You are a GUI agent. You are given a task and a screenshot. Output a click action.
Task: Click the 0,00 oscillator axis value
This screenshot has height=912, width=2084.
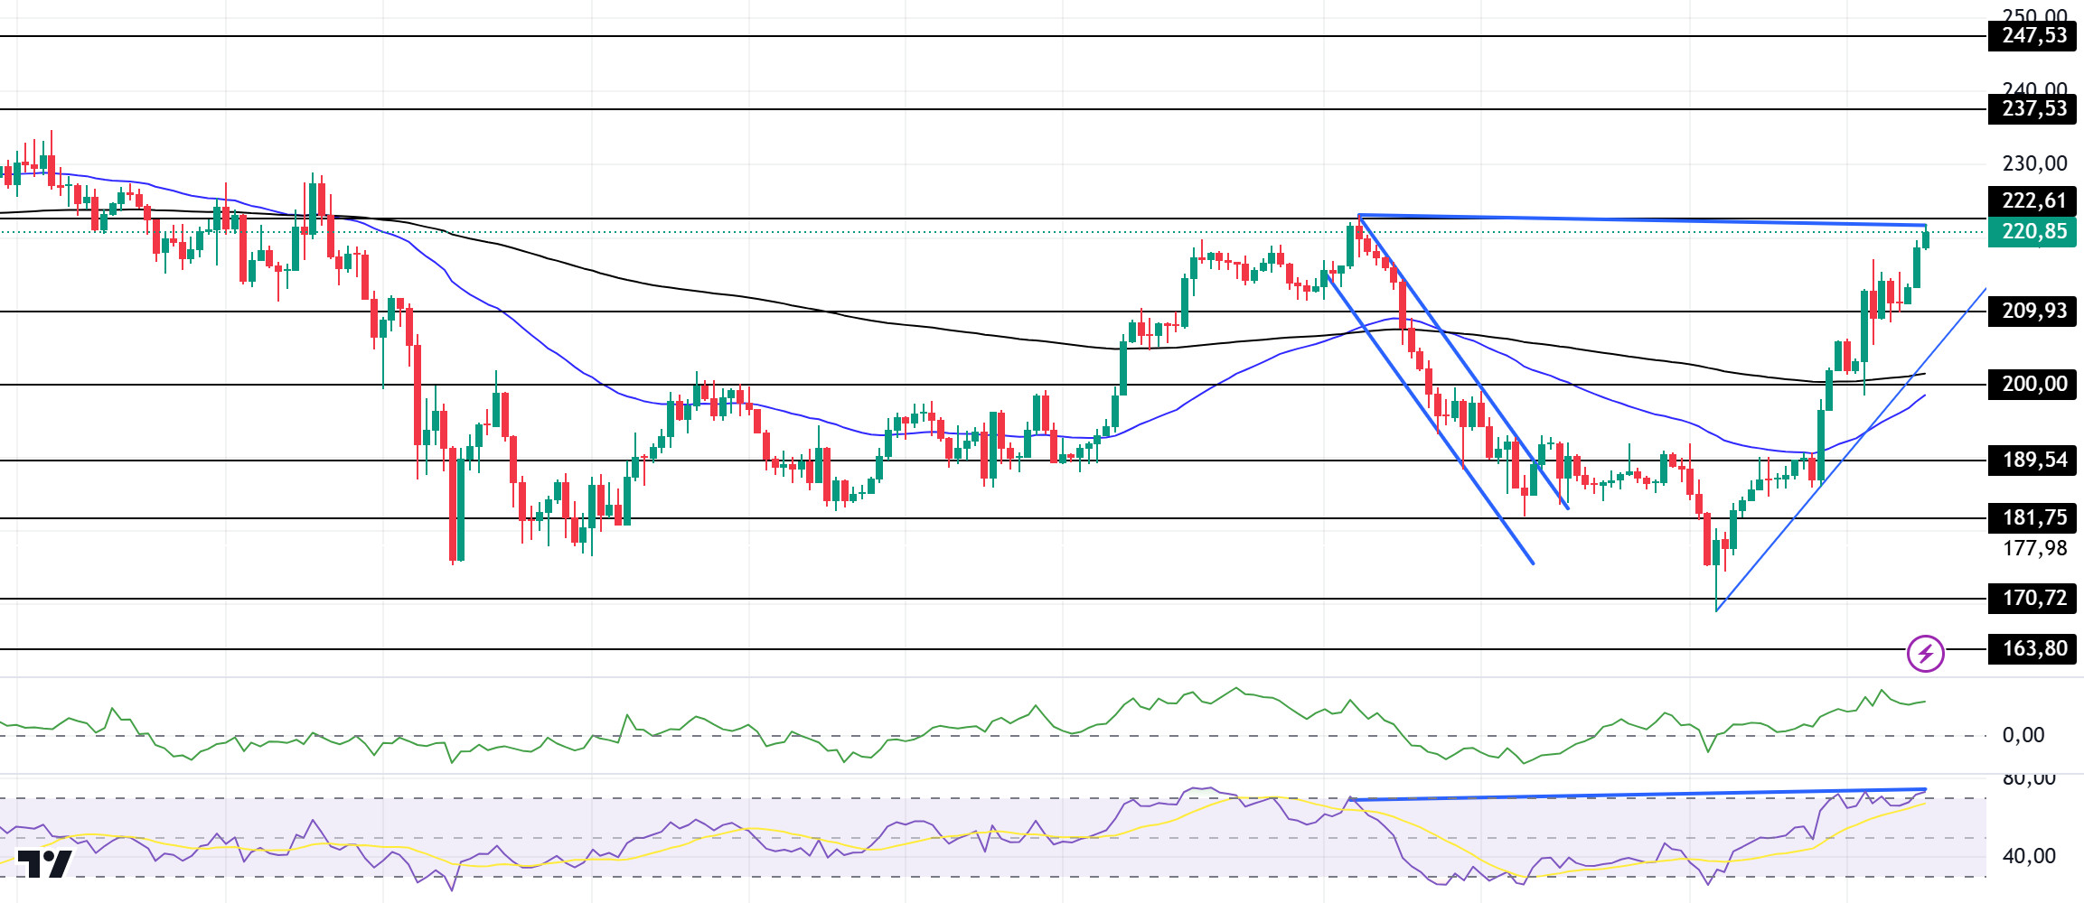(x=2023, y=735)
